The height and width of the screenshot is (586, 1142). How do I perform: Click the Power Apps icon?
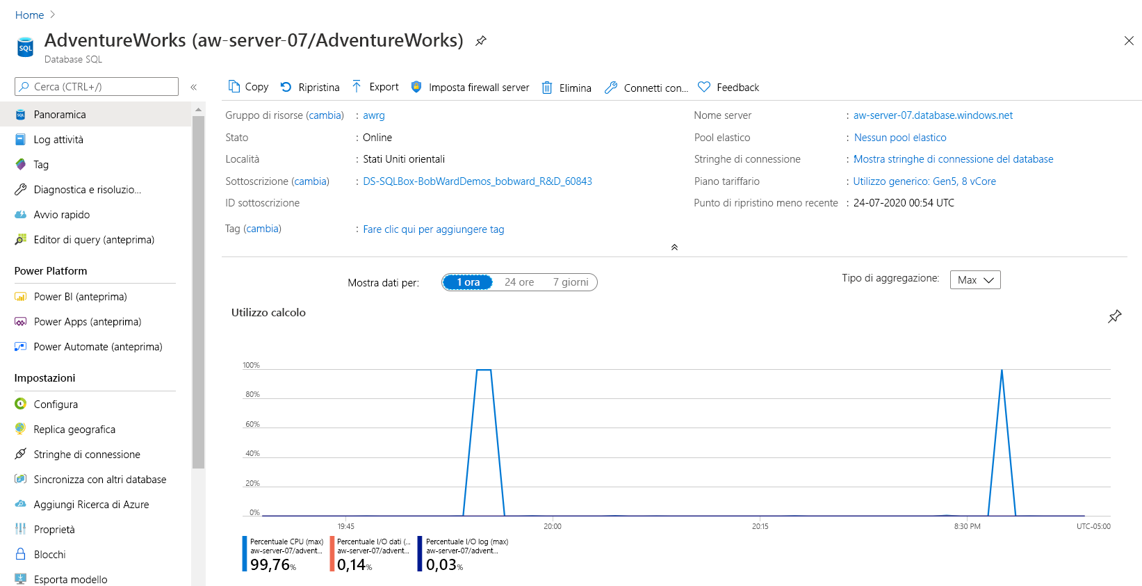click(x=21, y=322)
